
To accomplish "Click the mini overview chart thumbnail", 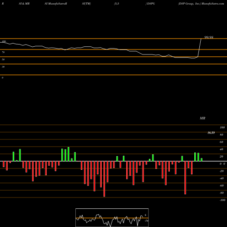I will (112, 217).
